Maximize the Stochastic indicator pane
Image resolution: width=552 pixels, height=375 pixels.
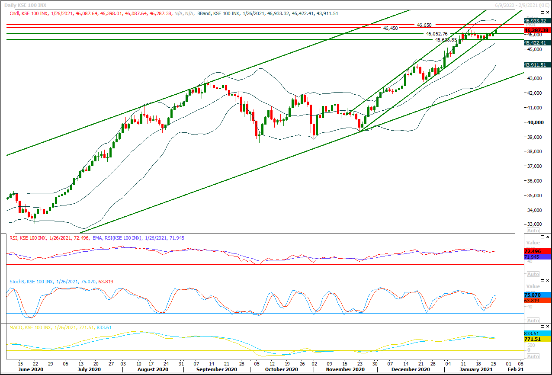542,280
